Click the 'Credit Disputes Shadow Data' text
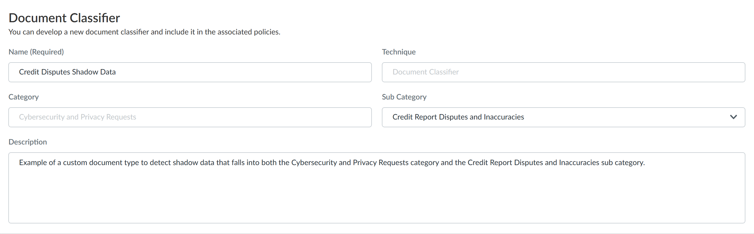 [x=67, y=72]
